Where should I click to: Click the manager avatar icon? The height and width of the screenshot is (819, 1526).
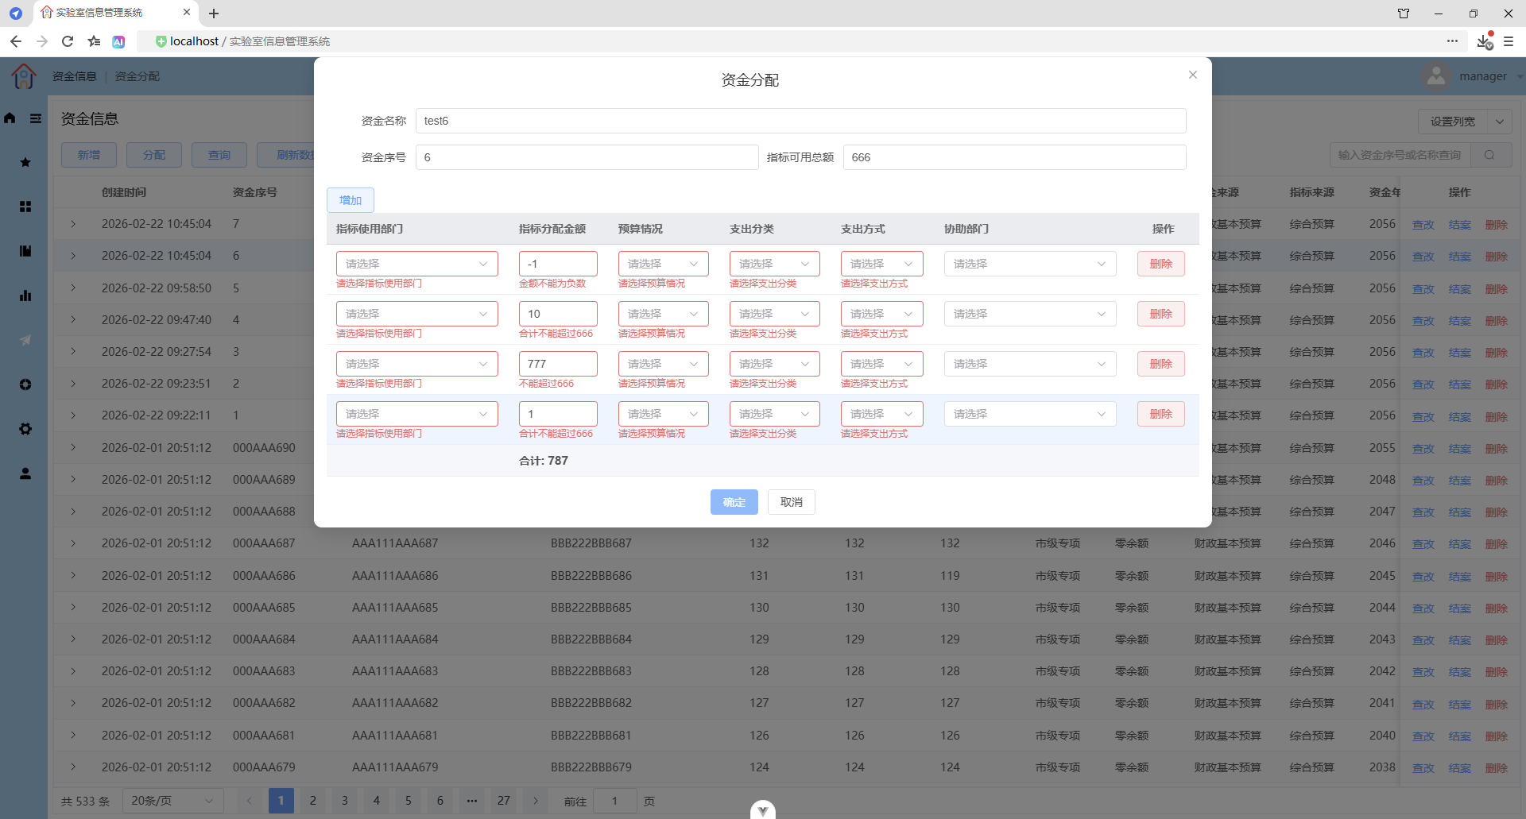coord(1435,76)
